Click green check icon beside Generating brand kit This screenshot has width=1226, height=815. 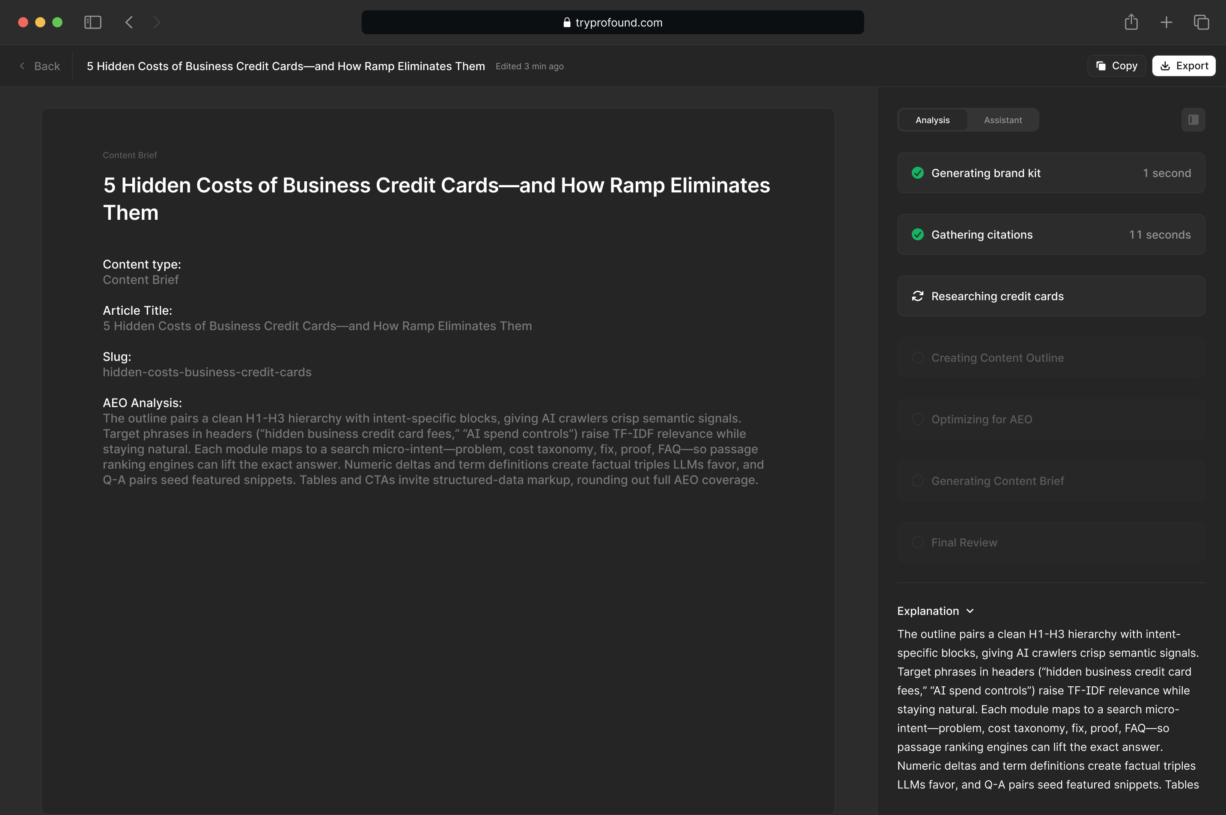point(917,173)
